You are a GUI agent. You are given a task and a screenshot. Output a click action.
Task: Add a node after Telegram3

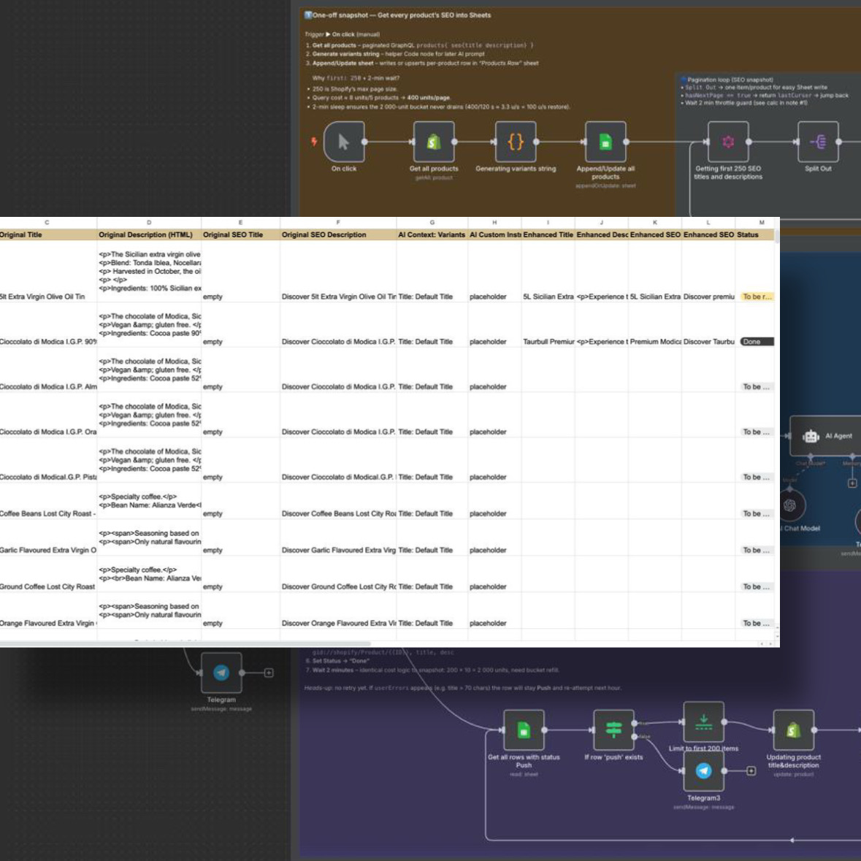751,771
